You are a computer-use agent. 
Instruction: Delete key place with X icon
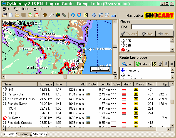tap(172, 64)
